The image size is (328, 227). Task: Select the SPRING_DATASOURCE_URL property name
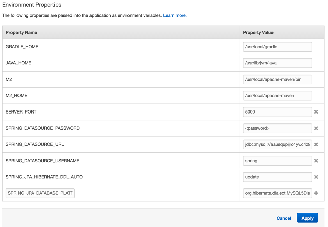pyautogui.click(x=35, y=144)
